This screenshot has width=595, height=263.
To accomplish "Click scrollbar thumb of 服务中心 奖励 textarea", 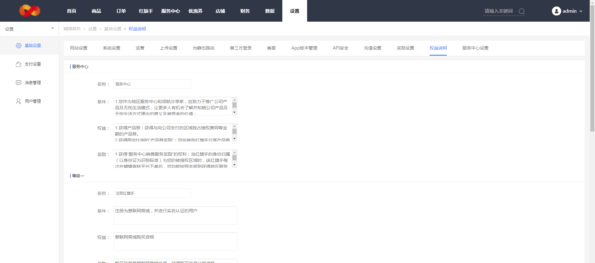I will pos(235,158).
